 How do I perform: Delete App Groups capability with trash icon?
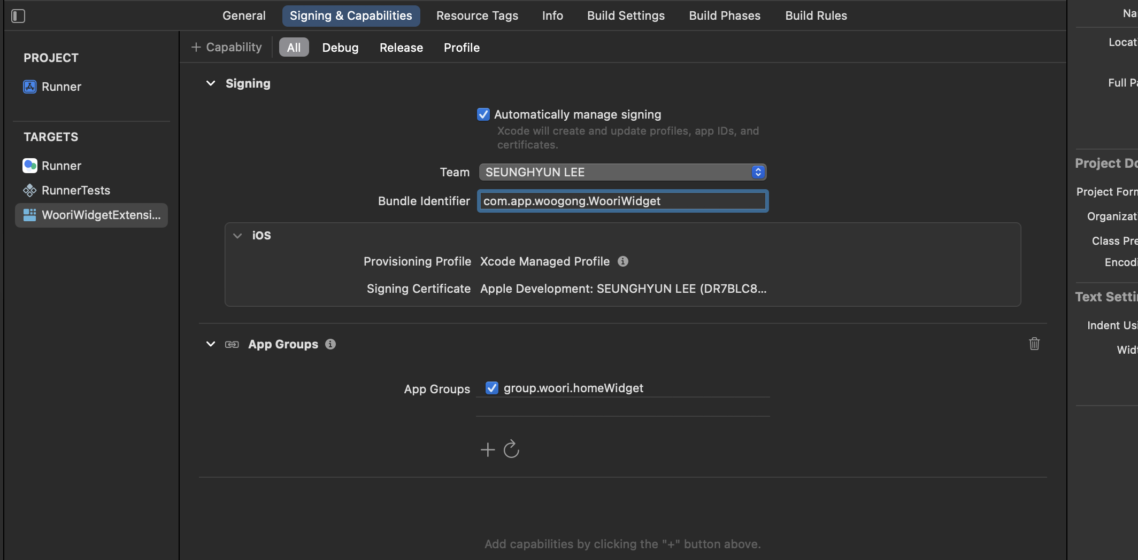coord(1034,344)
